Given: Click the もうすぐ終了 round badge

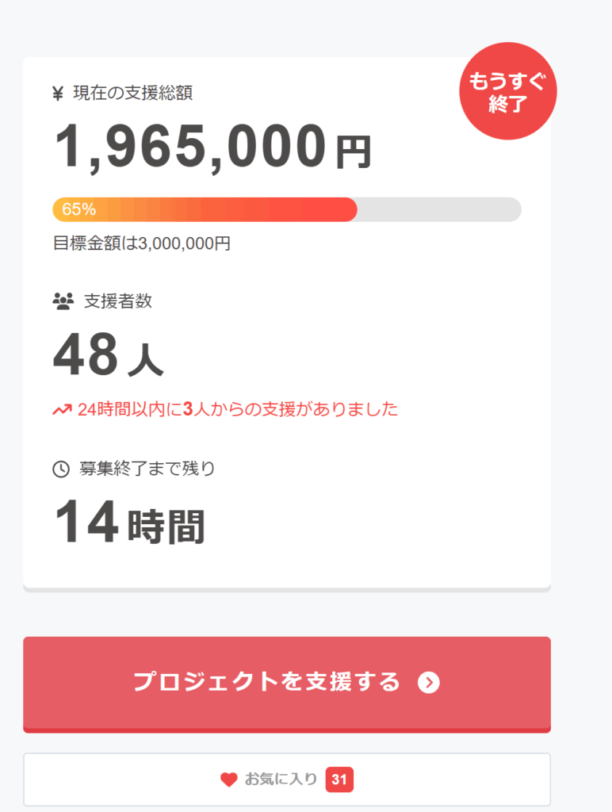Looking at the screenshot, I should [508, 91].
